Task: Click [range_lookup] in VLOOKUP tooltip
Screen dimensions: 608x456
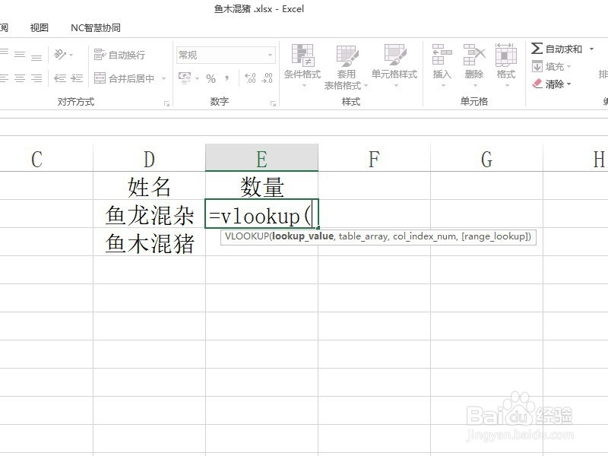Action: [496, 236]
